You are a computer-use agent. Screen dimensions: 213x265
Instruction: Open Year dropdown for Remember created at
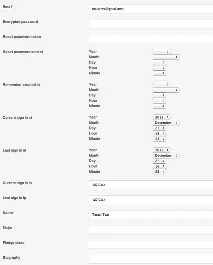click(161, 84)
